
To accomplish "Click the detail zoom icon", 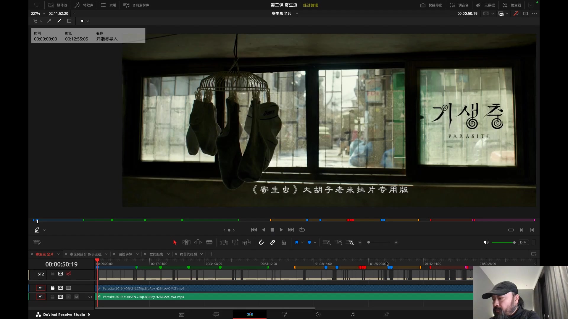I will click(x=338, y=242).
